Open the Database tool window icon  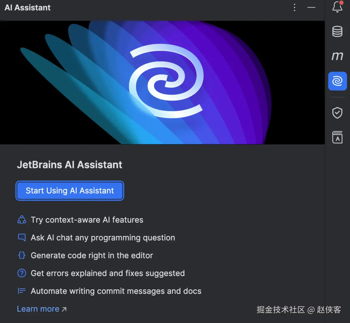coord(337,31)
